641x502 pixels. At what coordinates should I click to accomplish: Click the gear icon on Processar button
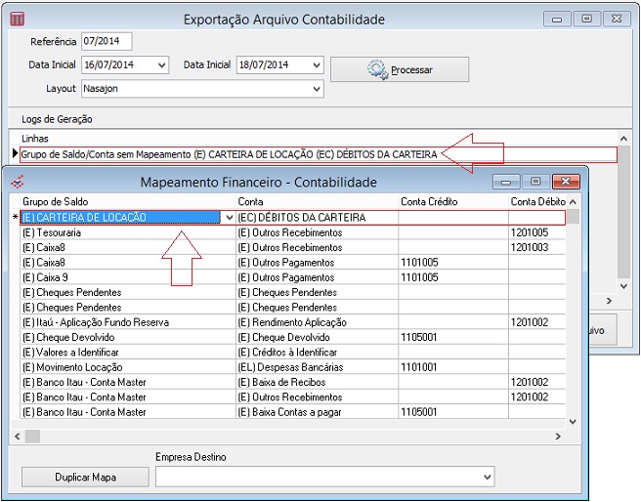pos(377,69)
